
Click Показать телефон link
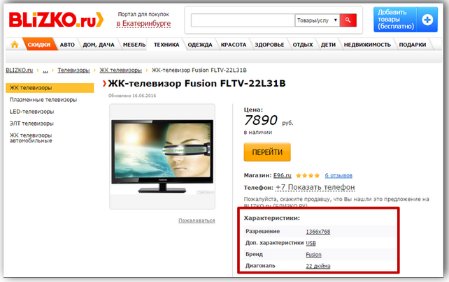point(321,188)
